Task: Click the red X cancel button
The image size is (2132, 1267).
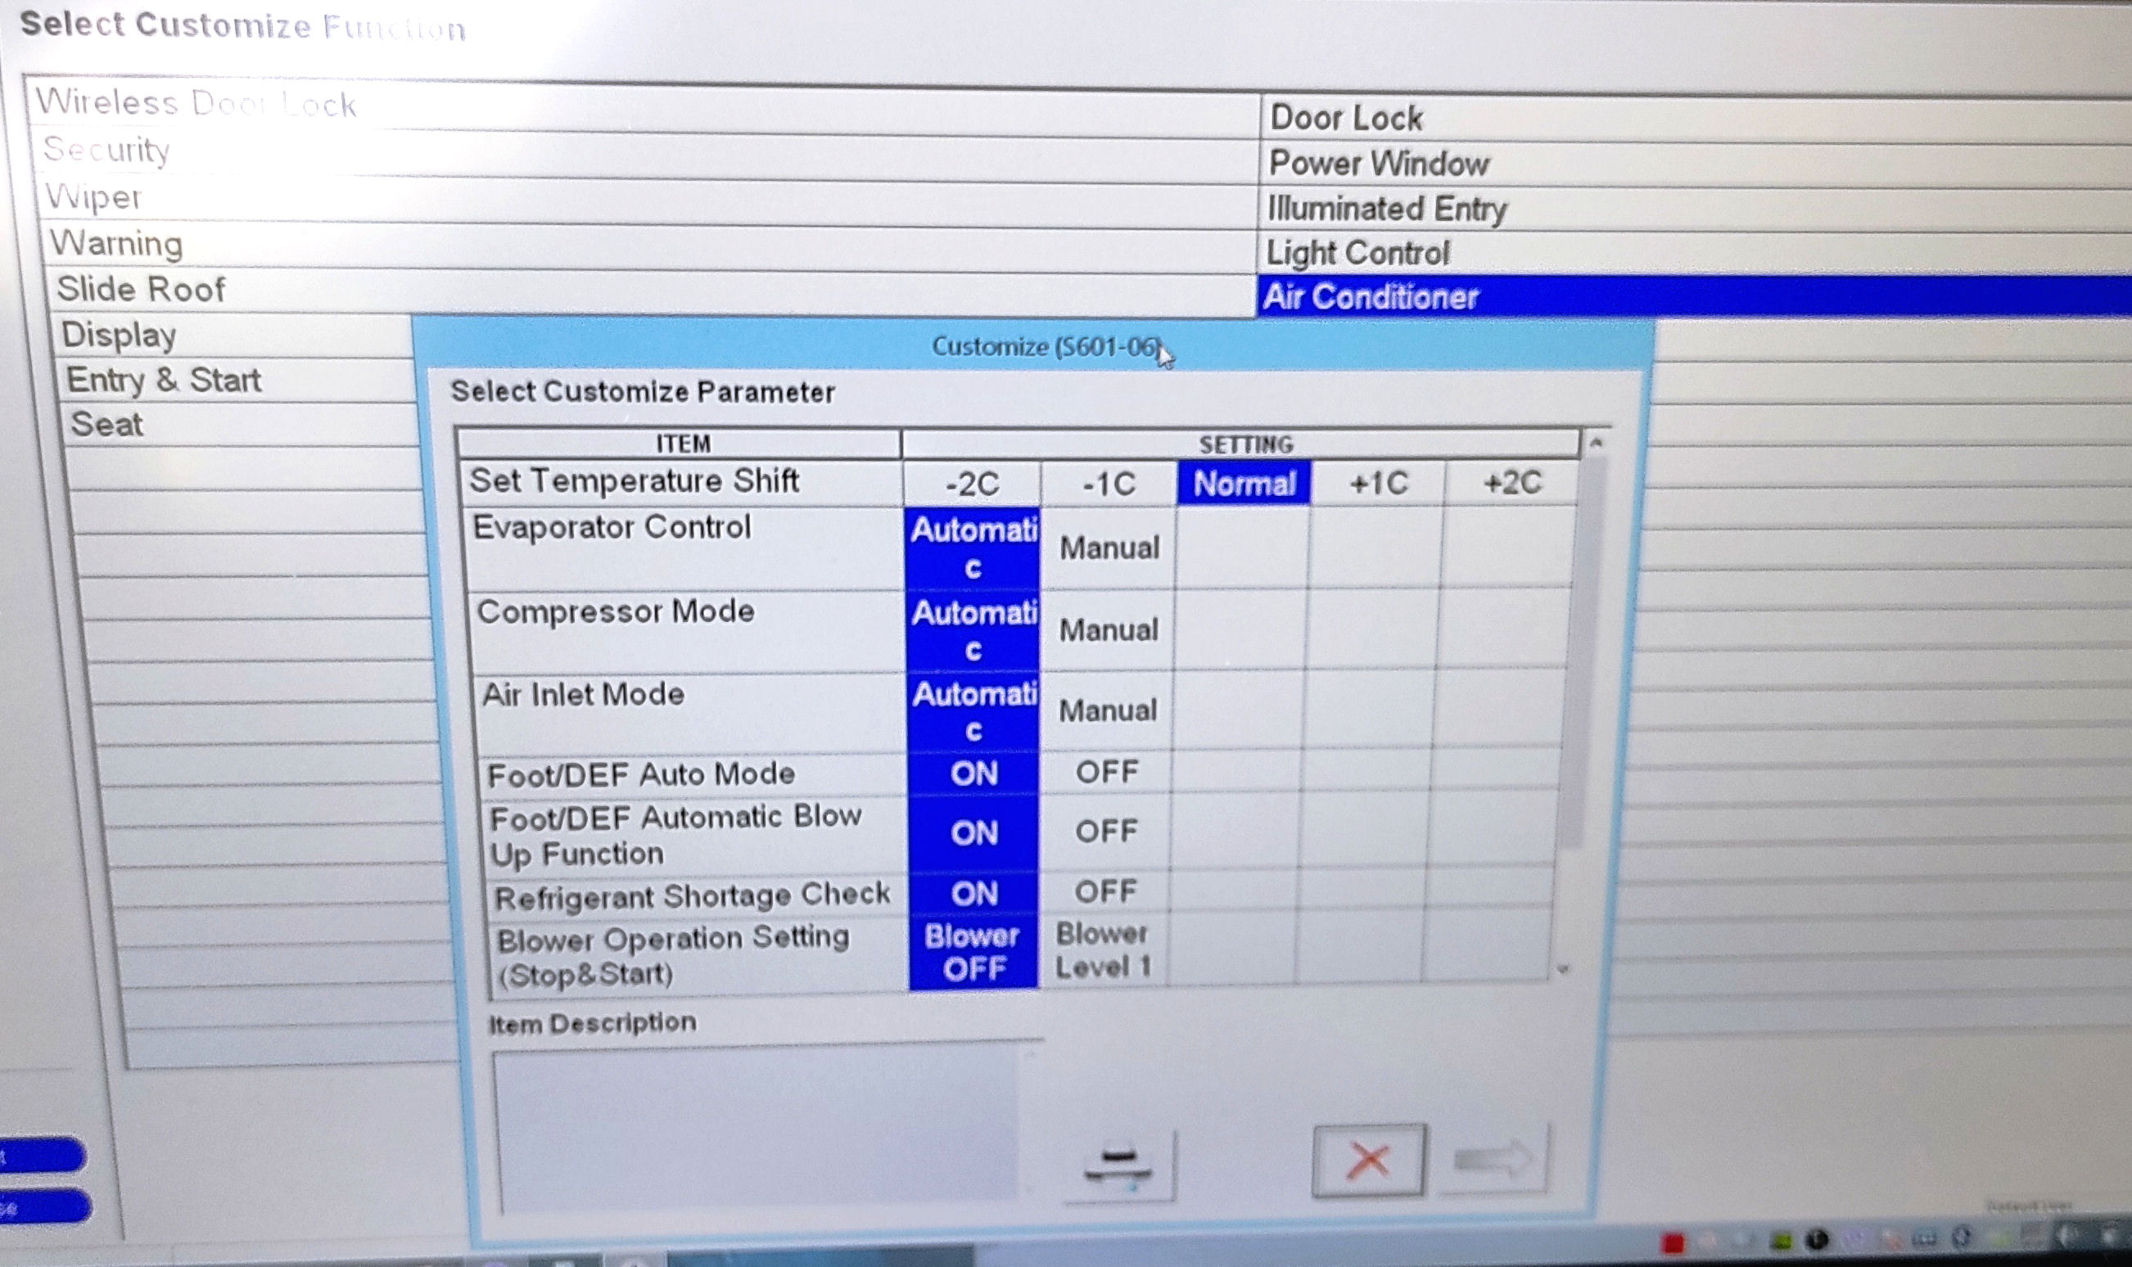Action: pyautogui.click(x=1368, y=1161)
